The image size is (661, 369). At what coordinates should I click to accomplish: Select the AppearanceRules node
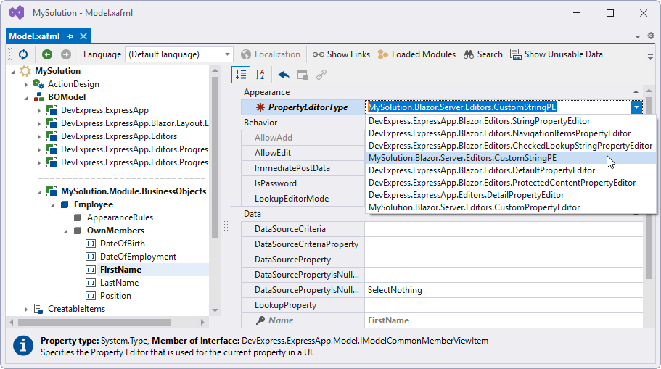120,217
